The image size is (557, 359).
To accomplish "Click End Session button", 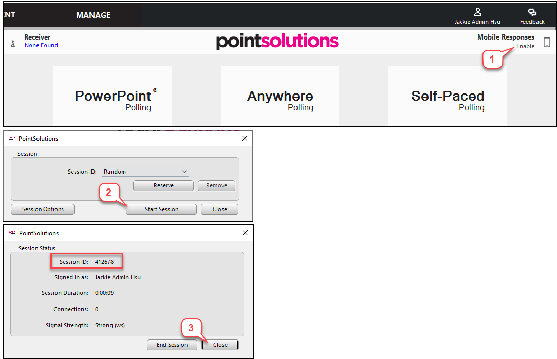I will click(x=172, y=345).
